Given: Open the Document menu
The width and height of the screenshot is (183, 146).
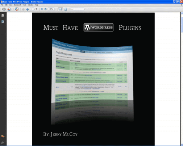Looking at the screenshot, I should point(17,5).
